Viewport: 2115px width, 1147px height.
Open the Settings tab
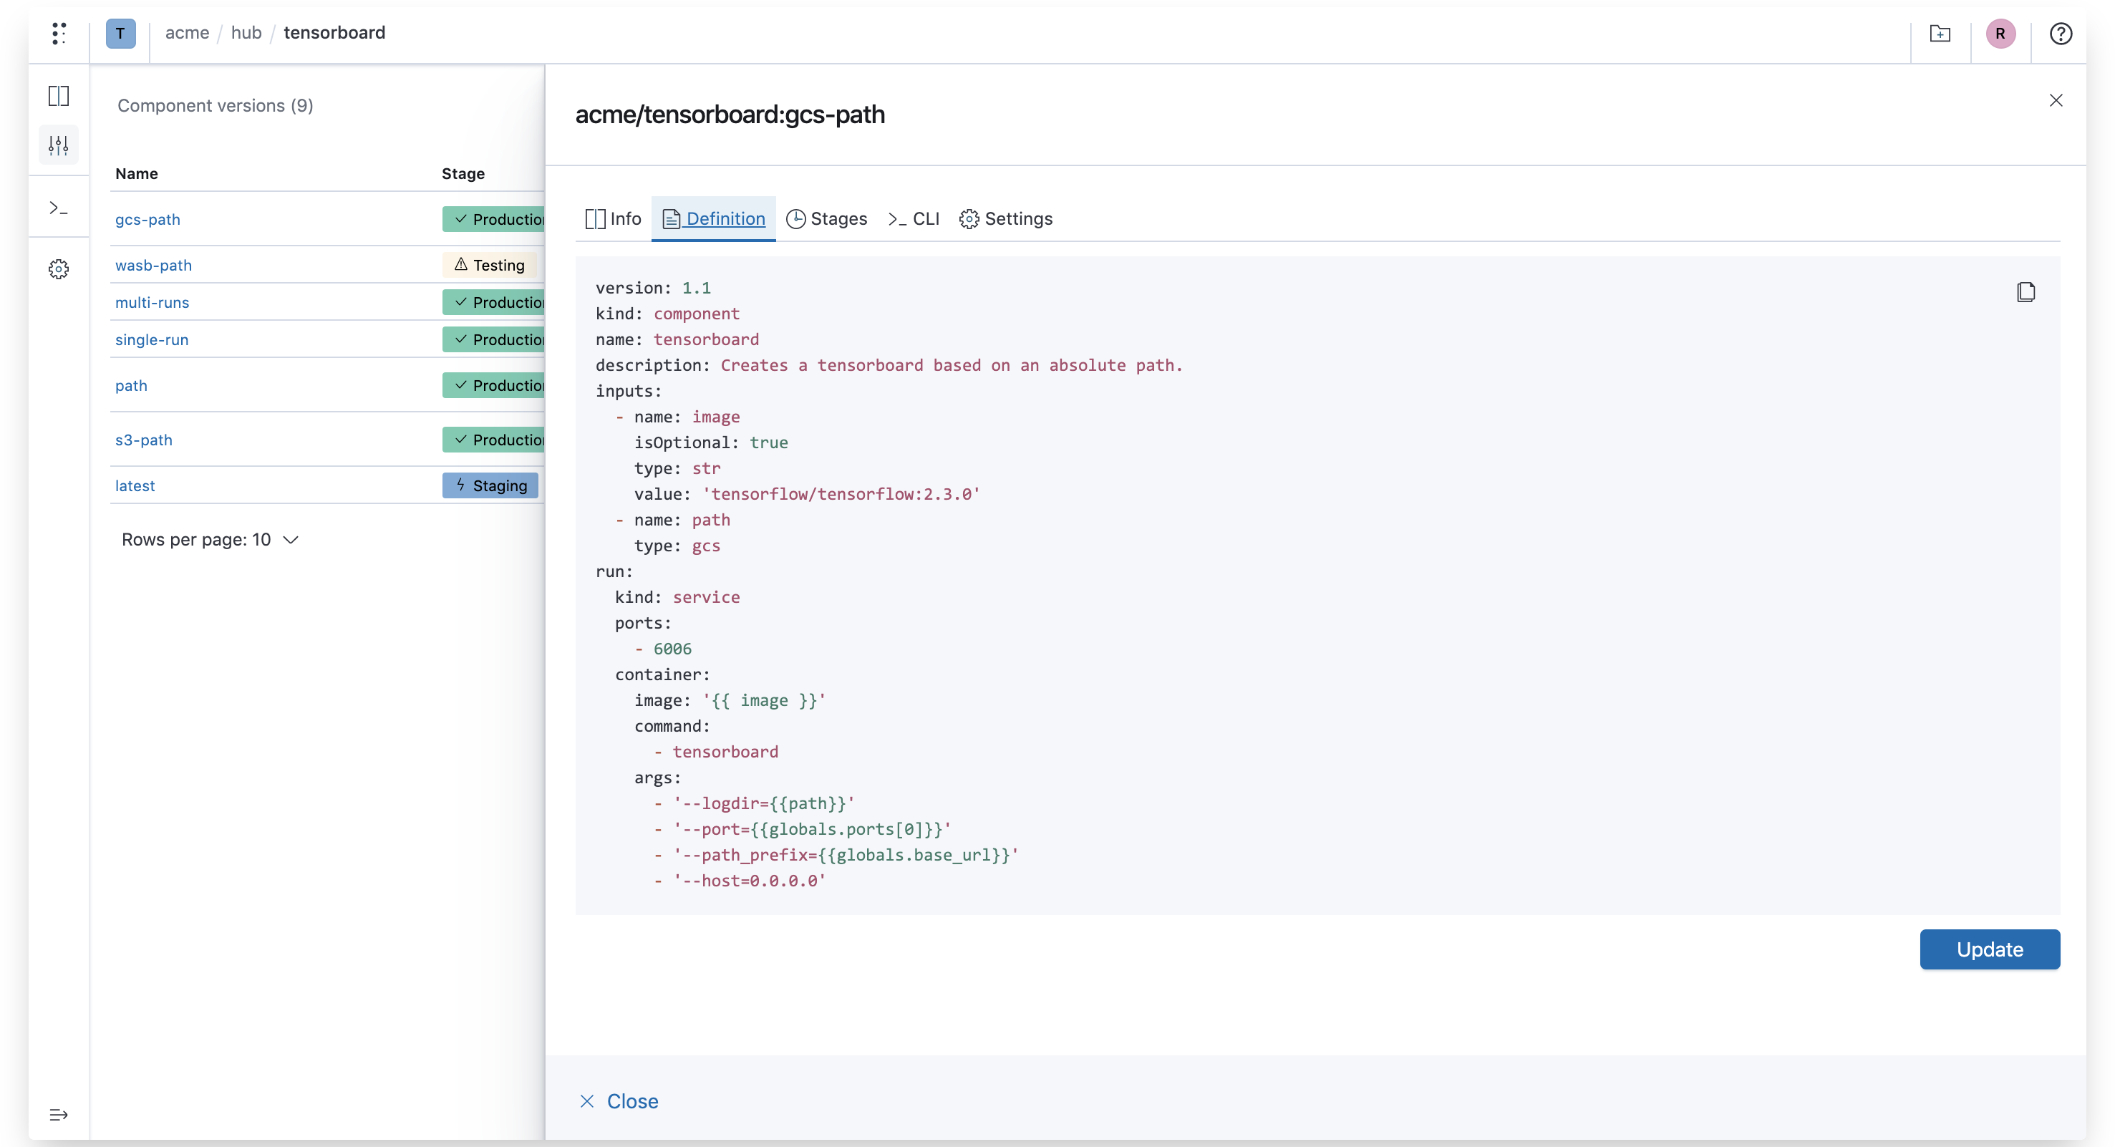click(1006, 218)
